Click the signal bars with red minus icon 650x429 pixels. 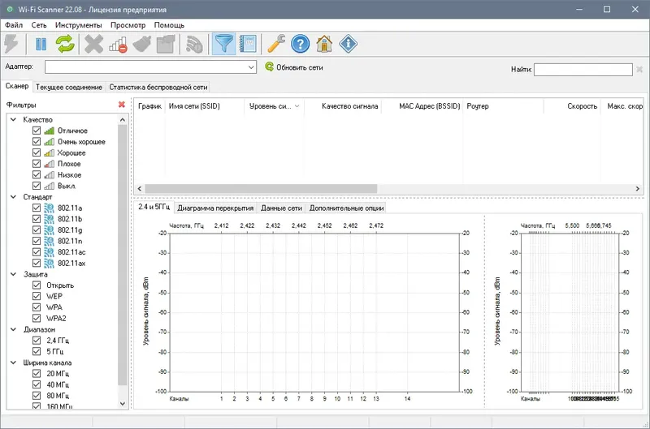118,45
